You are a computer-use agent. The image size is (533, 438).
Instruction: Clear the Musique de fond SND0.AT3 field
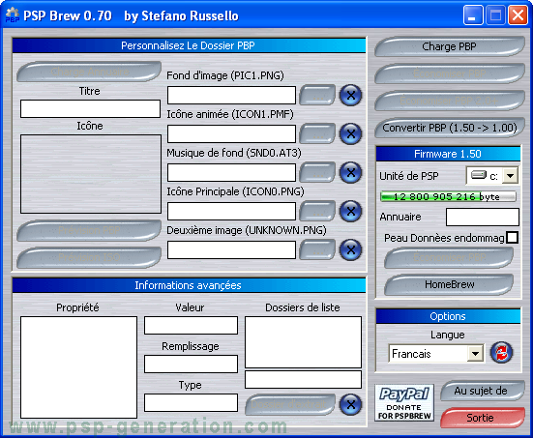click(350, 173)
